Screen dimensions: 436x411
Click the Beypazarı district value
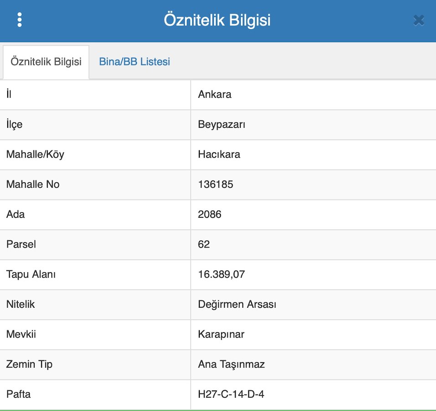click(222, 124)
